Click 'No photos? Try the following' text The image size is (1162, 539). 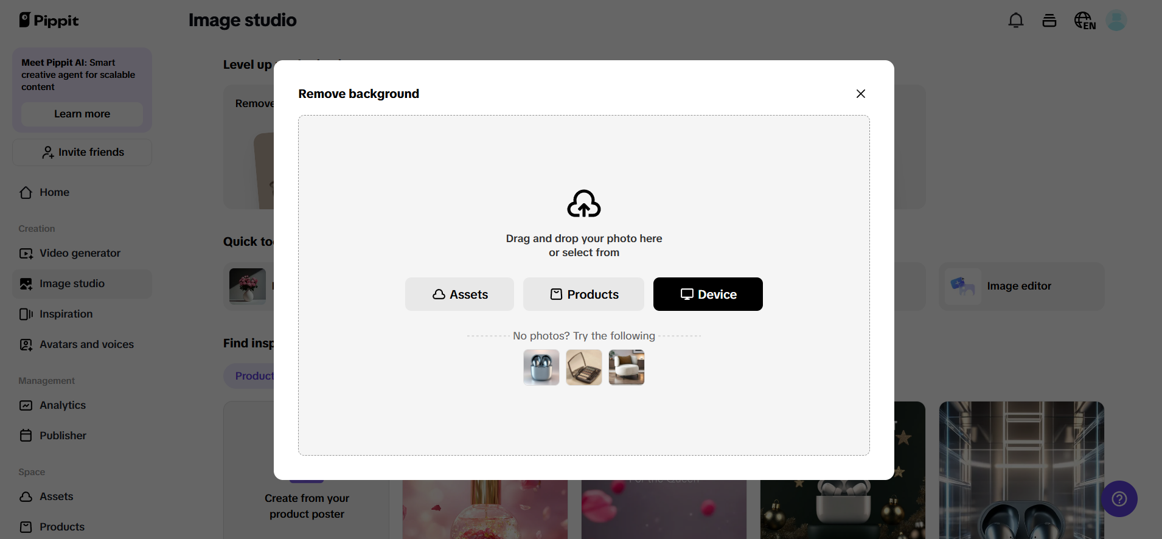[x=584, y=336]
